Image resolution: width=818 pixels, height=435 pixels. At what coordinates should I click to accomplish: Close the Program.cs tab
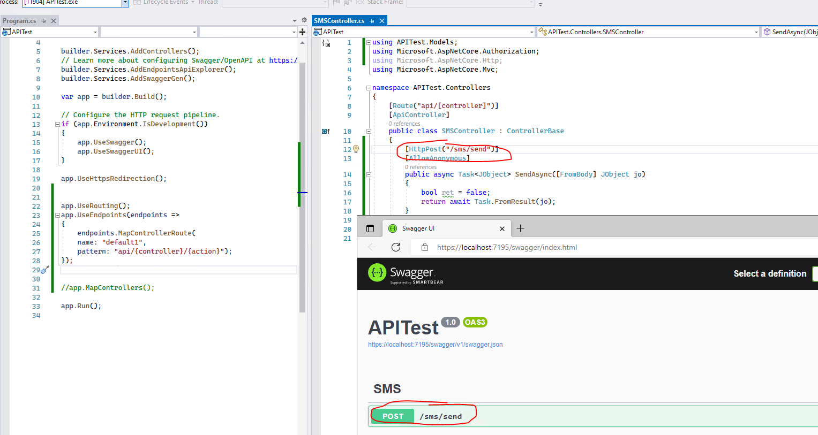pos(53,21)
